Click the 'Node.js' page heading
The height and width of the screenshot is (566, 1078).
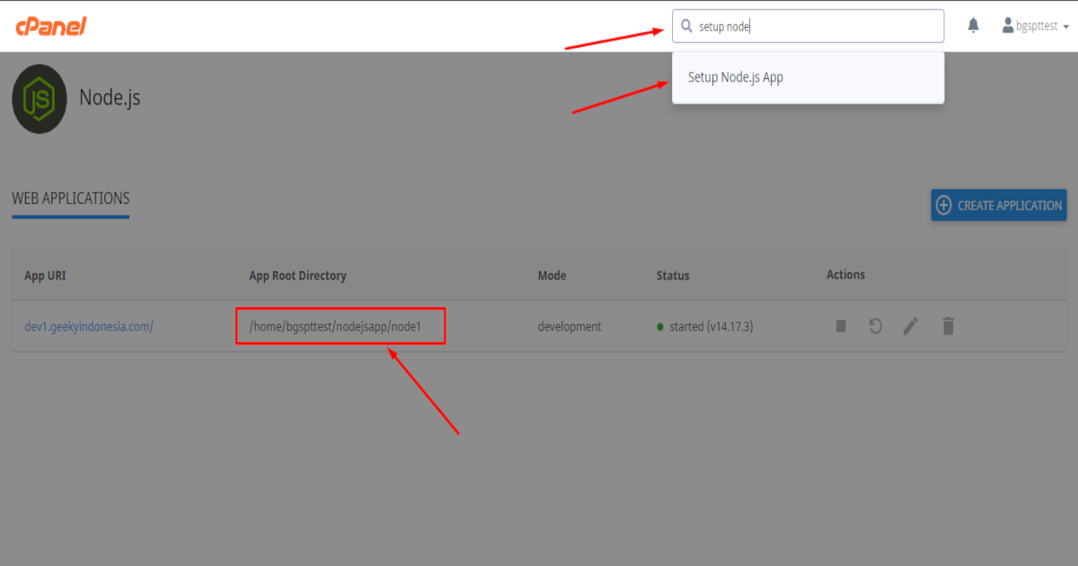[110, 97]
